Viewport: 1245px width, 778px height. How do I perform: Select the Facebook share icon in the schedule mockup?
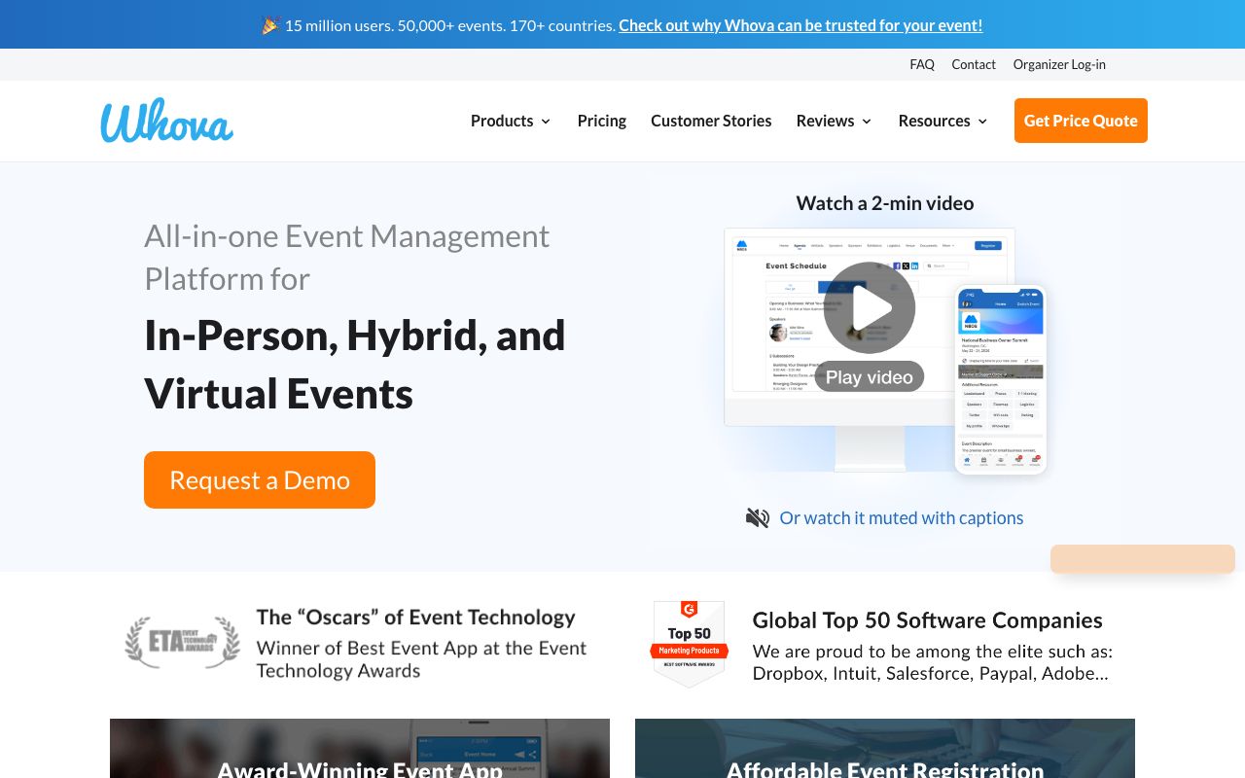tap(897, 265)
